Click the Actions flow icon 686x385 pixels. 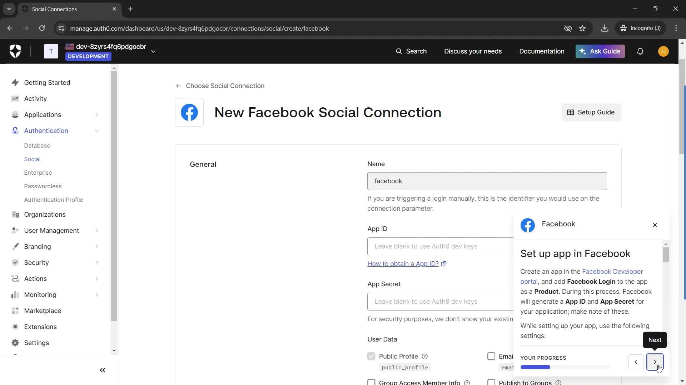pyautogui.click(x=15, y=279)
